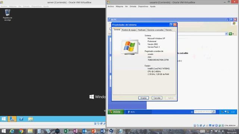Open Dispositivos menu in usuario VirtualBox window
239x134 pixels.
(143, 6)
